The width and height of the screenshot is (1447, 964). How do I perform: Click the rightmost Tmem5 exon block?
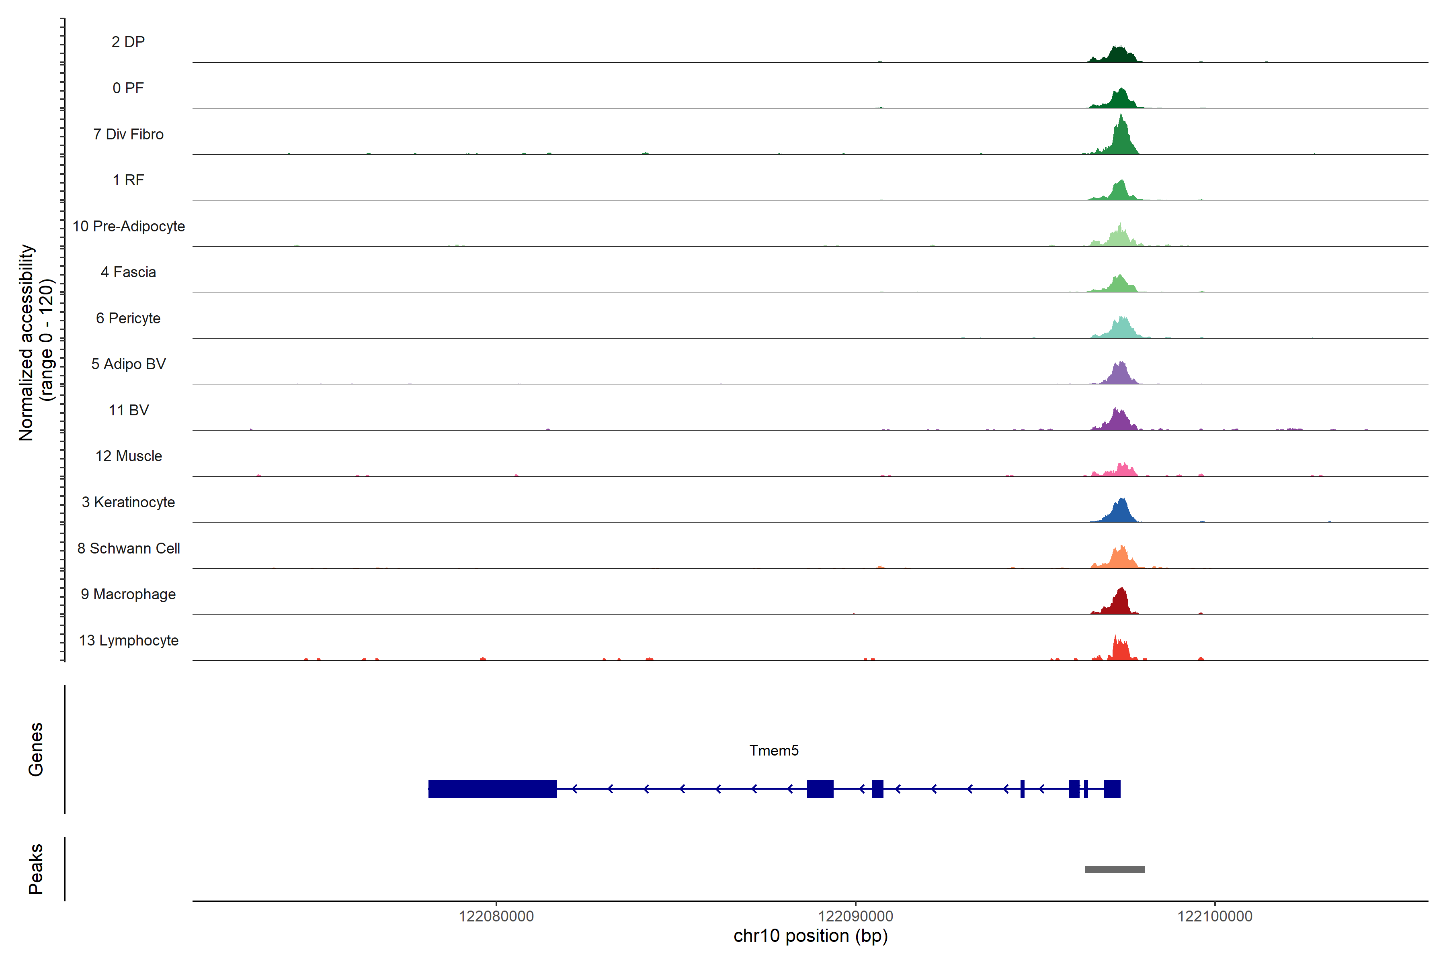1112,789
